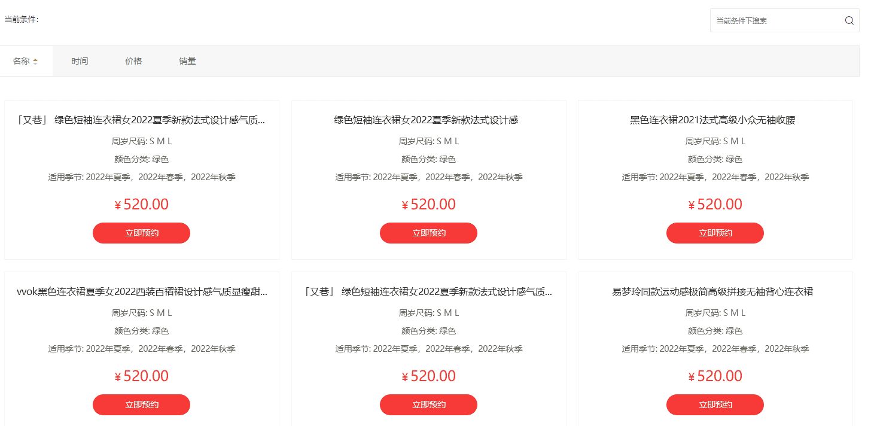Reserve the 黑色连衣裙2021法式高级小众无袖收腰 item
The image size is (871, 426).
coord(715,233)
